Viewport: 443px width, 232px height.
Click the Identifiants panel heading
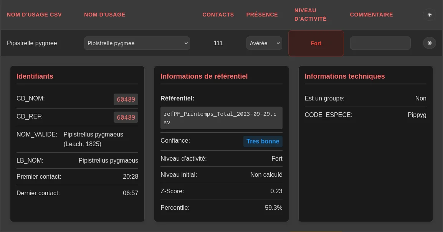click(35, 76)
